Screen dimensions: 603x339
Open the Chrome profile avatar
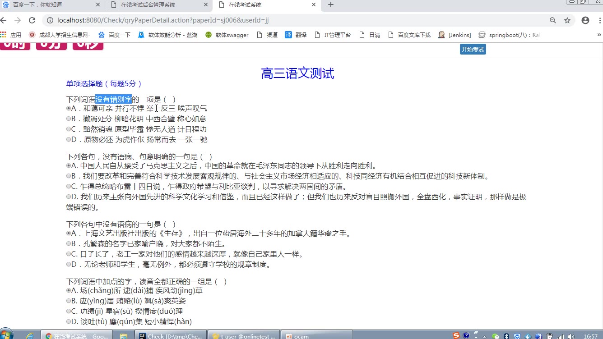coord(585,20)
